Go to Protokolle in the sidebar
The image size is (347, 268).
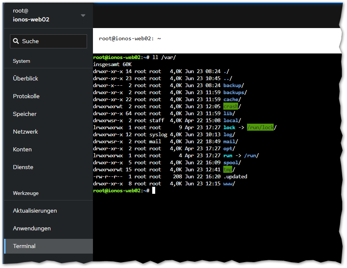26,96
